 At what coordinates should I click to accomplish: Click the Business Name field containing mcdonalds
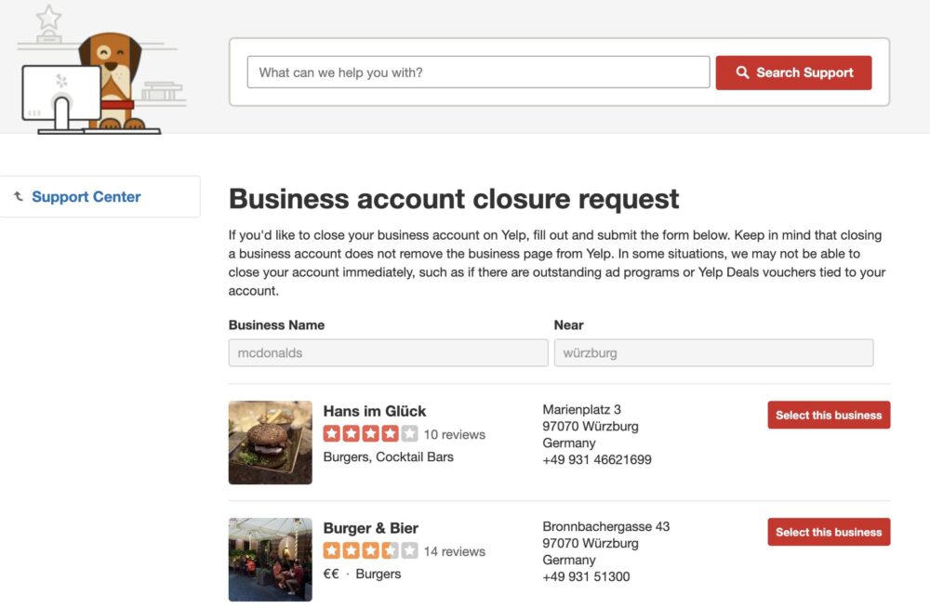pyautogui.click(x=388, y=353)
